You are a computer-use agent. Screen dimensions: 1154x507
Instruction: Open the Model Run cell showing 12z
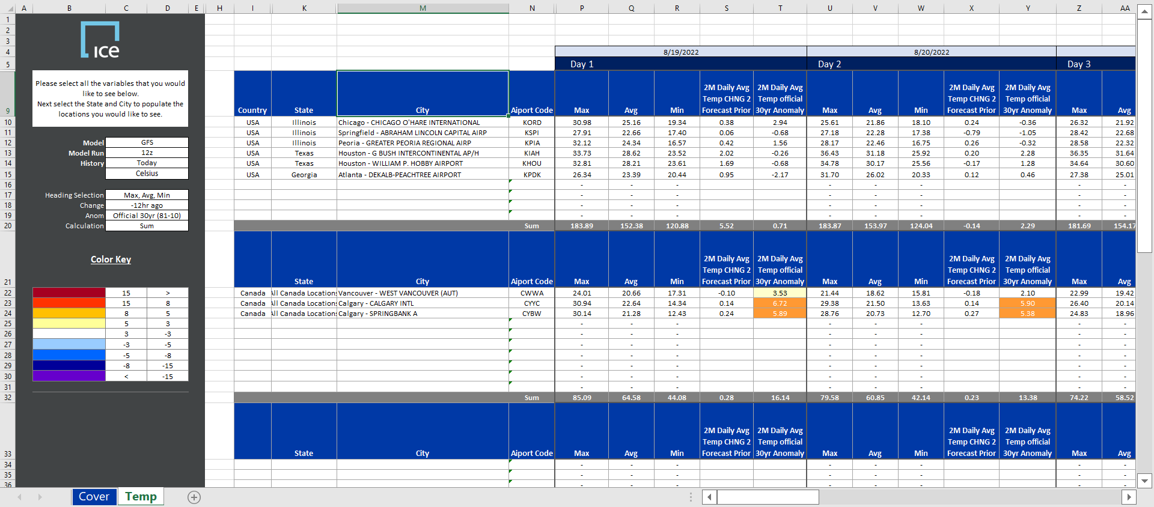(x=147, y=153)
